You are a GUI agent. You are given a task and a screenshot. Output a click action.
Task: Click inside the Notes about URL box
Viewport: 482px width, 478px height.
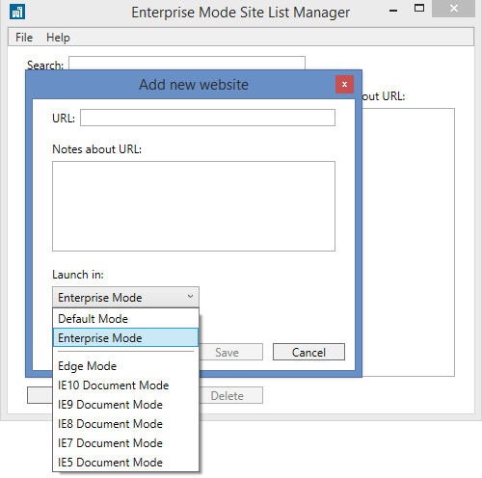tap(194, 206)
